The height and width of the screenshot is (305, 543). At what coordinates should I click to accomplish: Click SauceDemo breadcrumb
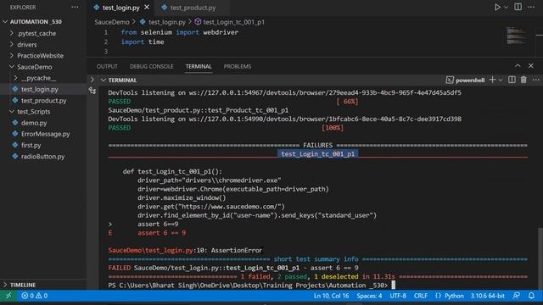[112, 22]
